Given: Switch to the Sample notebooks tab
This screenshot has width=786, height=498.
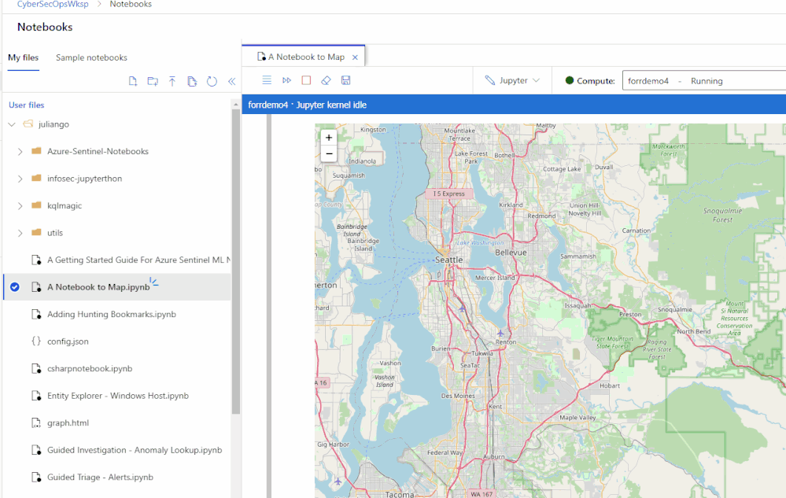Looking at the screenshot, I should point(91,57).
